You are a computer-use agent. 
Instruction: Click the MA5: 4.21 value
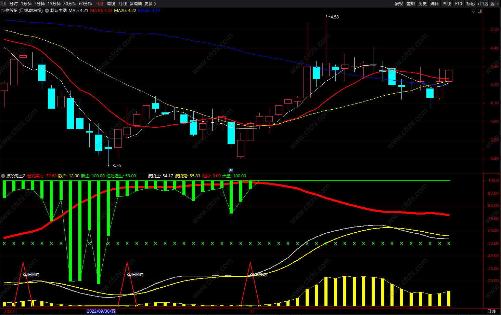coord(78,11)
